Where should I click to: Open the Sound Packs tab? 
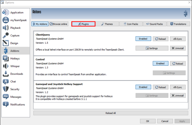click(155, 24)
